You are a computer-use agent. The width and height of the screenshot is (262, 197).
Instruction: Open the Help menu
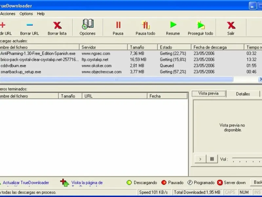41,14
